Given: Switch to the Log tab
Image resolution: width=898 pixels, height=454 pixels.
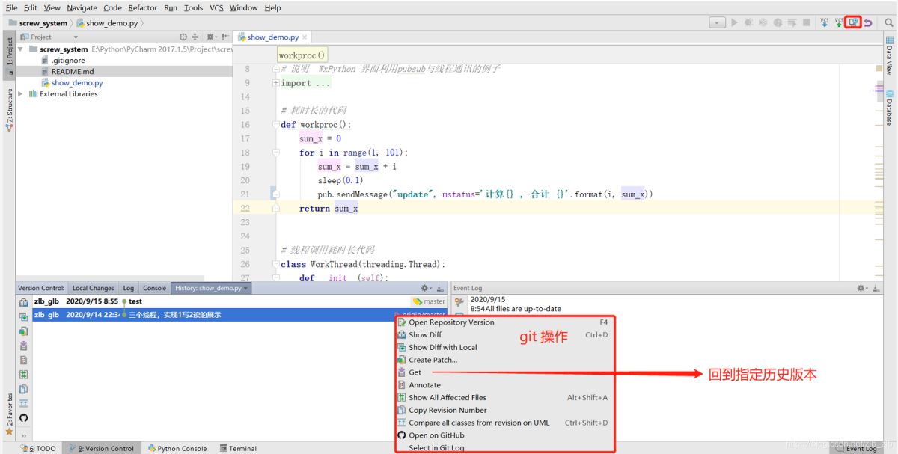Looking at the screenshot, I should coord(129,288).
